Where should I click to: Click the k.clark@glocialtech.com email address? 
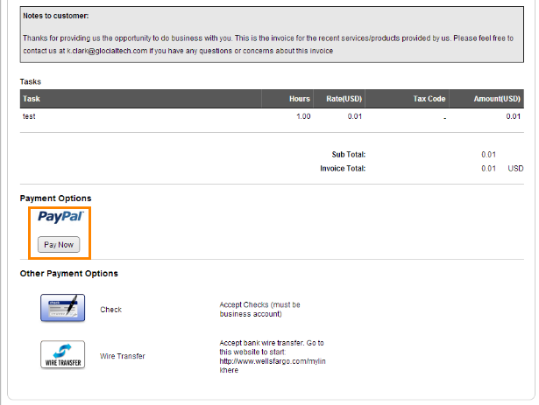[107, 51]
